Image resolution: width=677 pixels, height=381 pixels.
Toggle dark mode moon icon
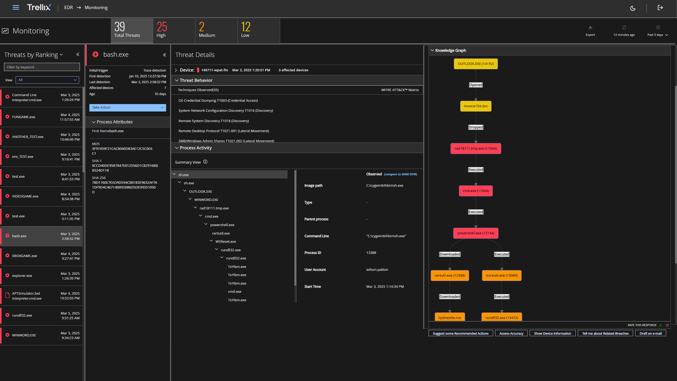(633, 8)
